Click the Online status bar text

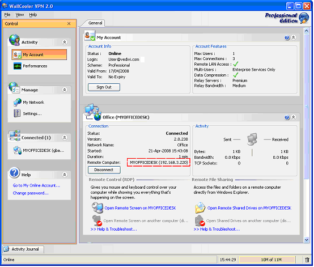[9, 260]
